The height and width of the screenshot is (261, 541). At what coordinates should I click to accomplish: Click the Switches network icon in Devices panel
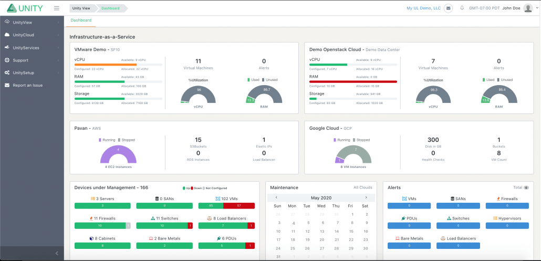(153, 218)
